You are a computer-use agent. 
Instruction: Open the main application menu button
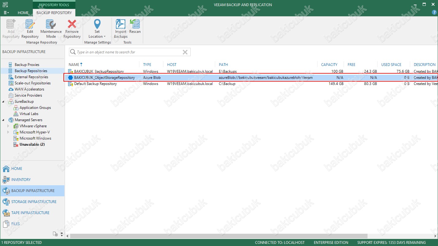pyautogui.click(x=6, y=13)
